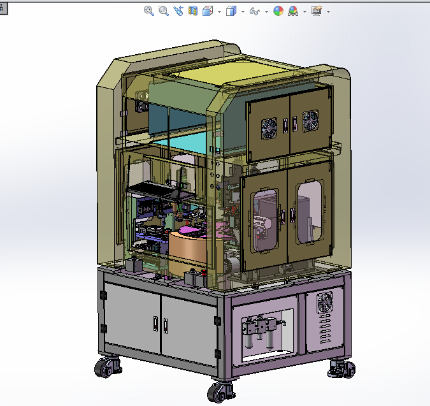The image size is (430, 406).
Task: Click the Display Style shaded cube icon
Action: (231, 11)
